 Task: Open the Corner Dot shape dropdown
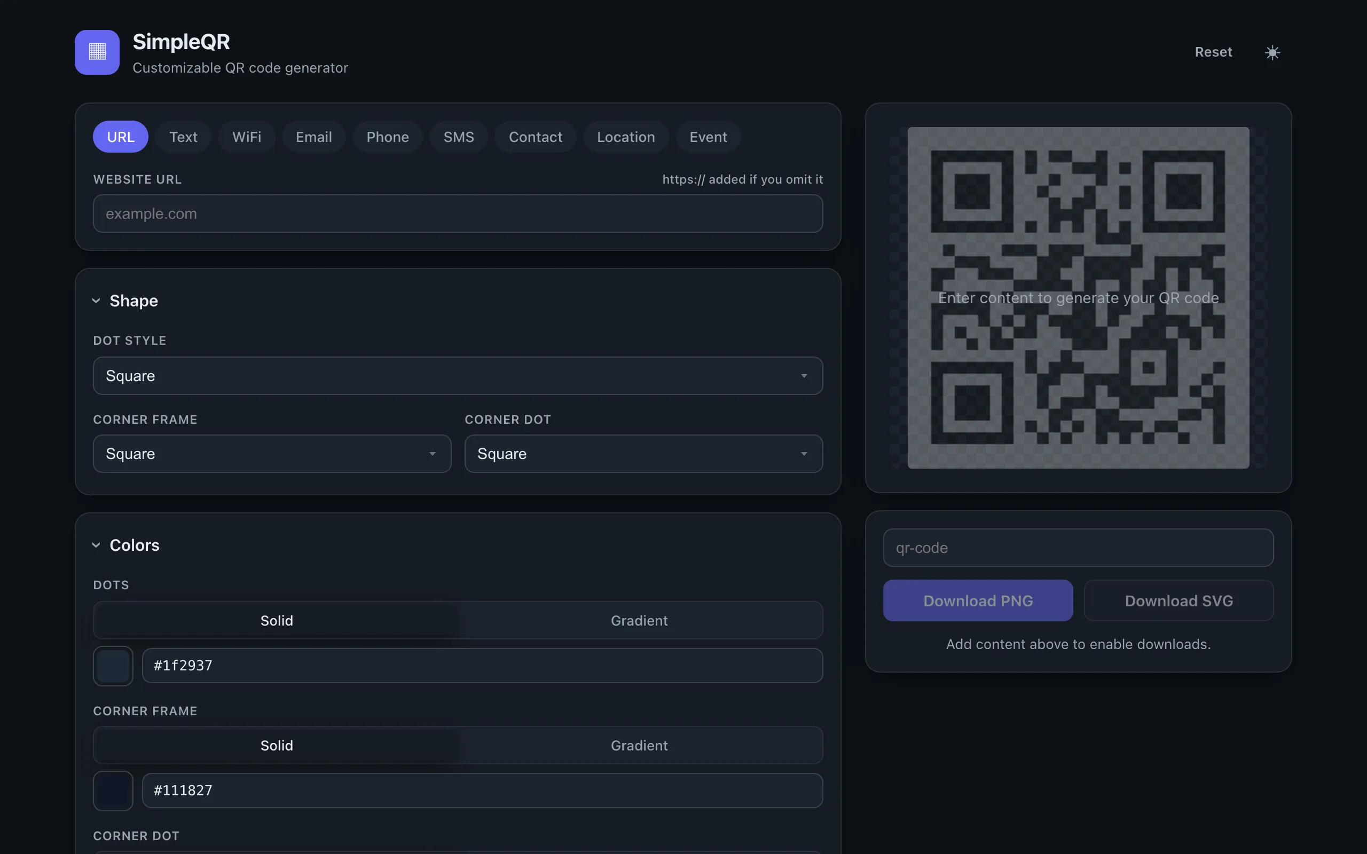[644, 454]
